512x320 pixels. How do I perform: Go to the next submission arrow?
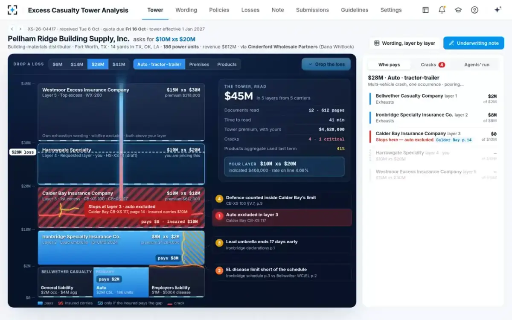pos(20,29)
